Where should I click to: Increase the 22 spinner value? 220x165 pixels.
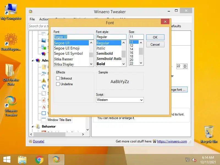pyautogui.click(x=185, y=65)
